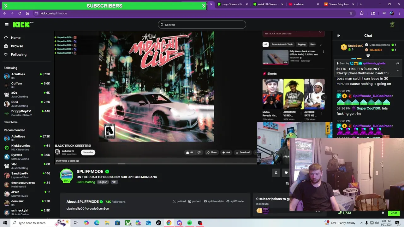Open SaudiJaeTv recommended channel

(x=27, y=175)
